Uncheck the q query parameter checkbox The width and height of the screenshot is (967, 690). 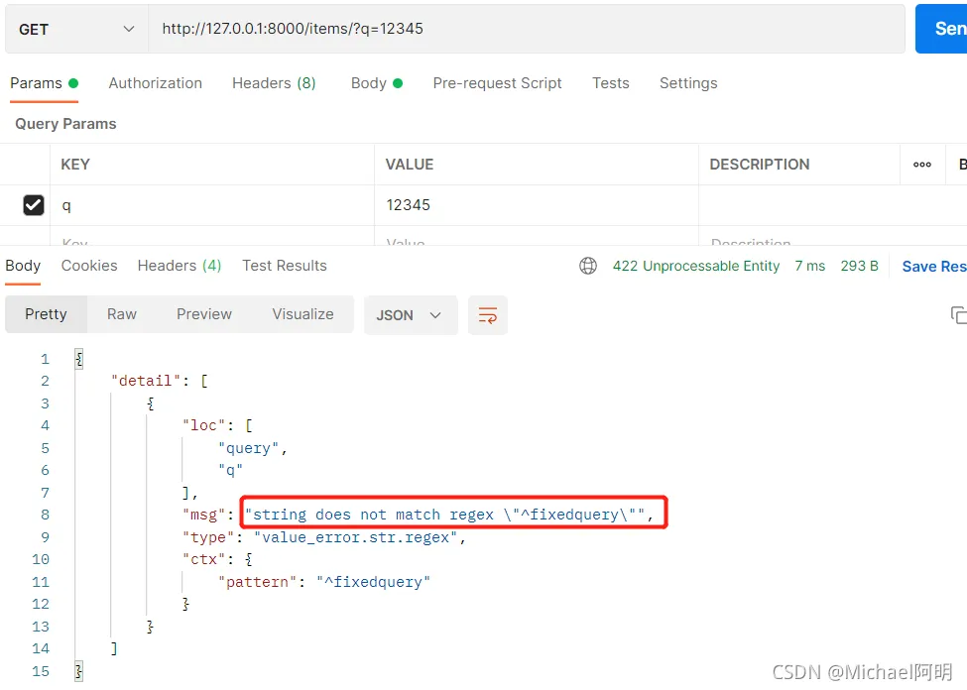(x=34, y=205)
